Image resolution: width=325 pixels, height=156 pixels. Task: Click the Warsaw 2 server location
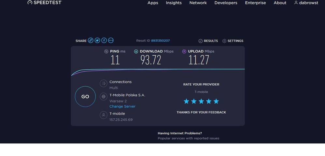click(x=118, y=101)
